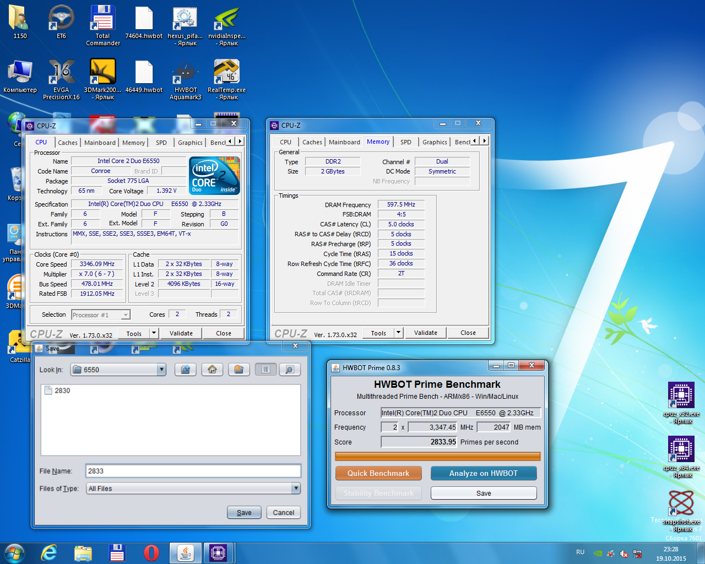Switch Save dialog to List view
This screenshot has height=564, width=705.
click(x=265, y=370)
